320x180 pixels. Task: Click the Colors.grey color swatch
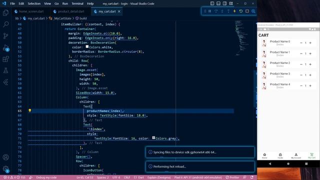tap(153, 138)
